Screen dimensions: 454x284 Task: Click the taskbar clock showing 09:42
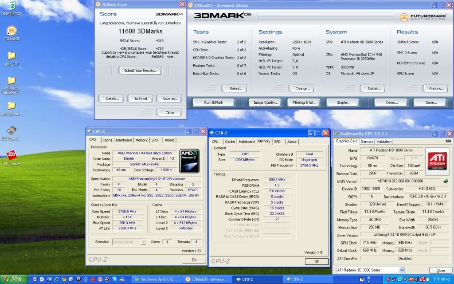pyautogui.click(x=441, y=280)
